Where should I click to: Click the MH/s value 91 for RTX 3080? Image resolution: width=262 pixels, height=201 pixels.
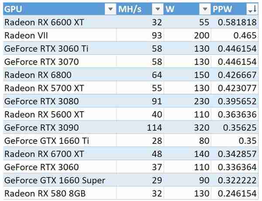click(x=157, y=102)
